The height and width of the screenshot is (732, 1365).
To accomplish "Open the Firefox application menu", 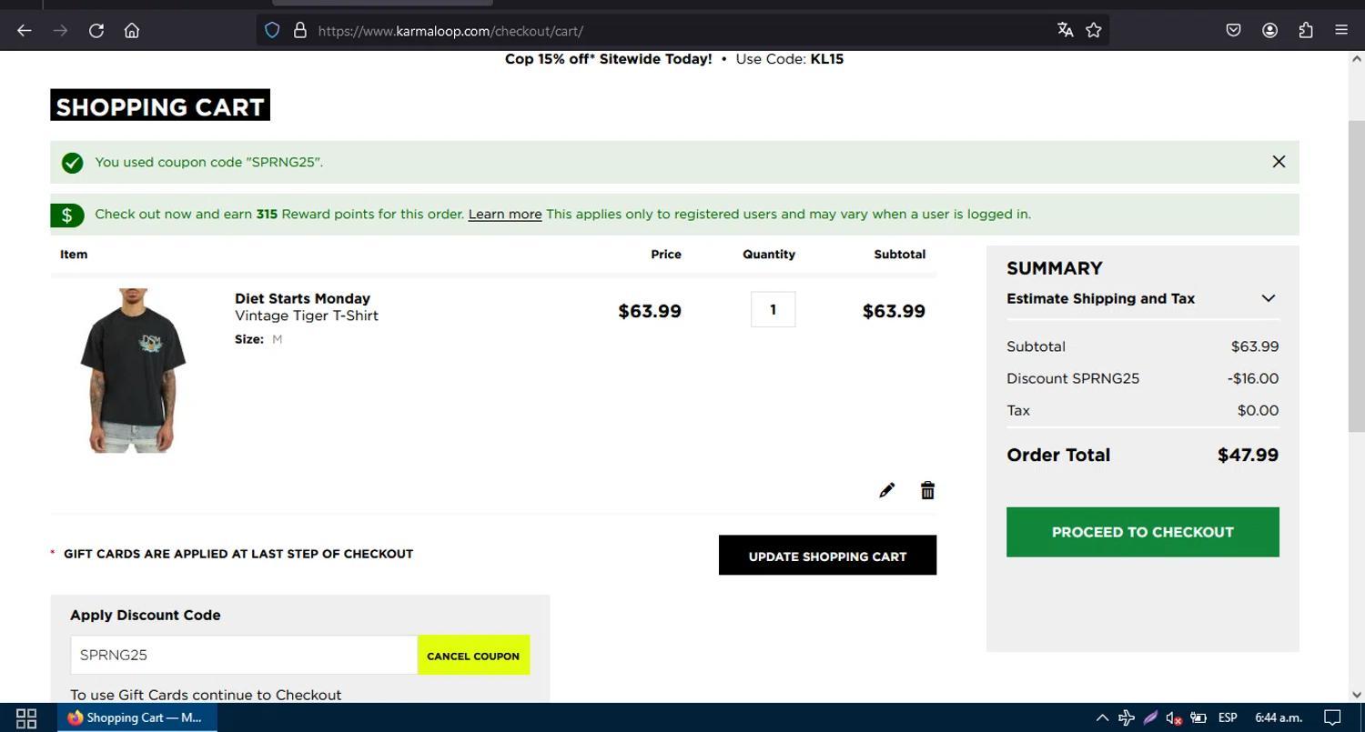I will pyautogui.click(x=1341, y=30).
